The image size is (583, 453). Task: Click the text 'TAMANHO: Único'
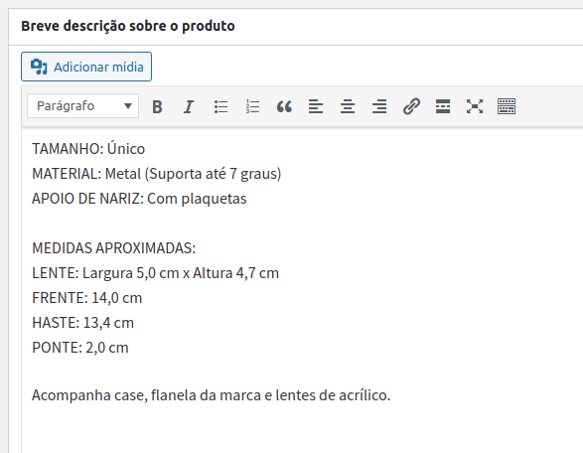pos(88,149)
